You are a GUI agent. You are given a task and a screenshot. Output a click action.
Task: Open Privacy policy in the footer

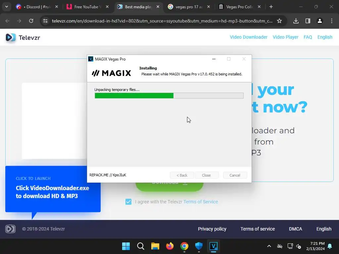click(x=212, y=229)
